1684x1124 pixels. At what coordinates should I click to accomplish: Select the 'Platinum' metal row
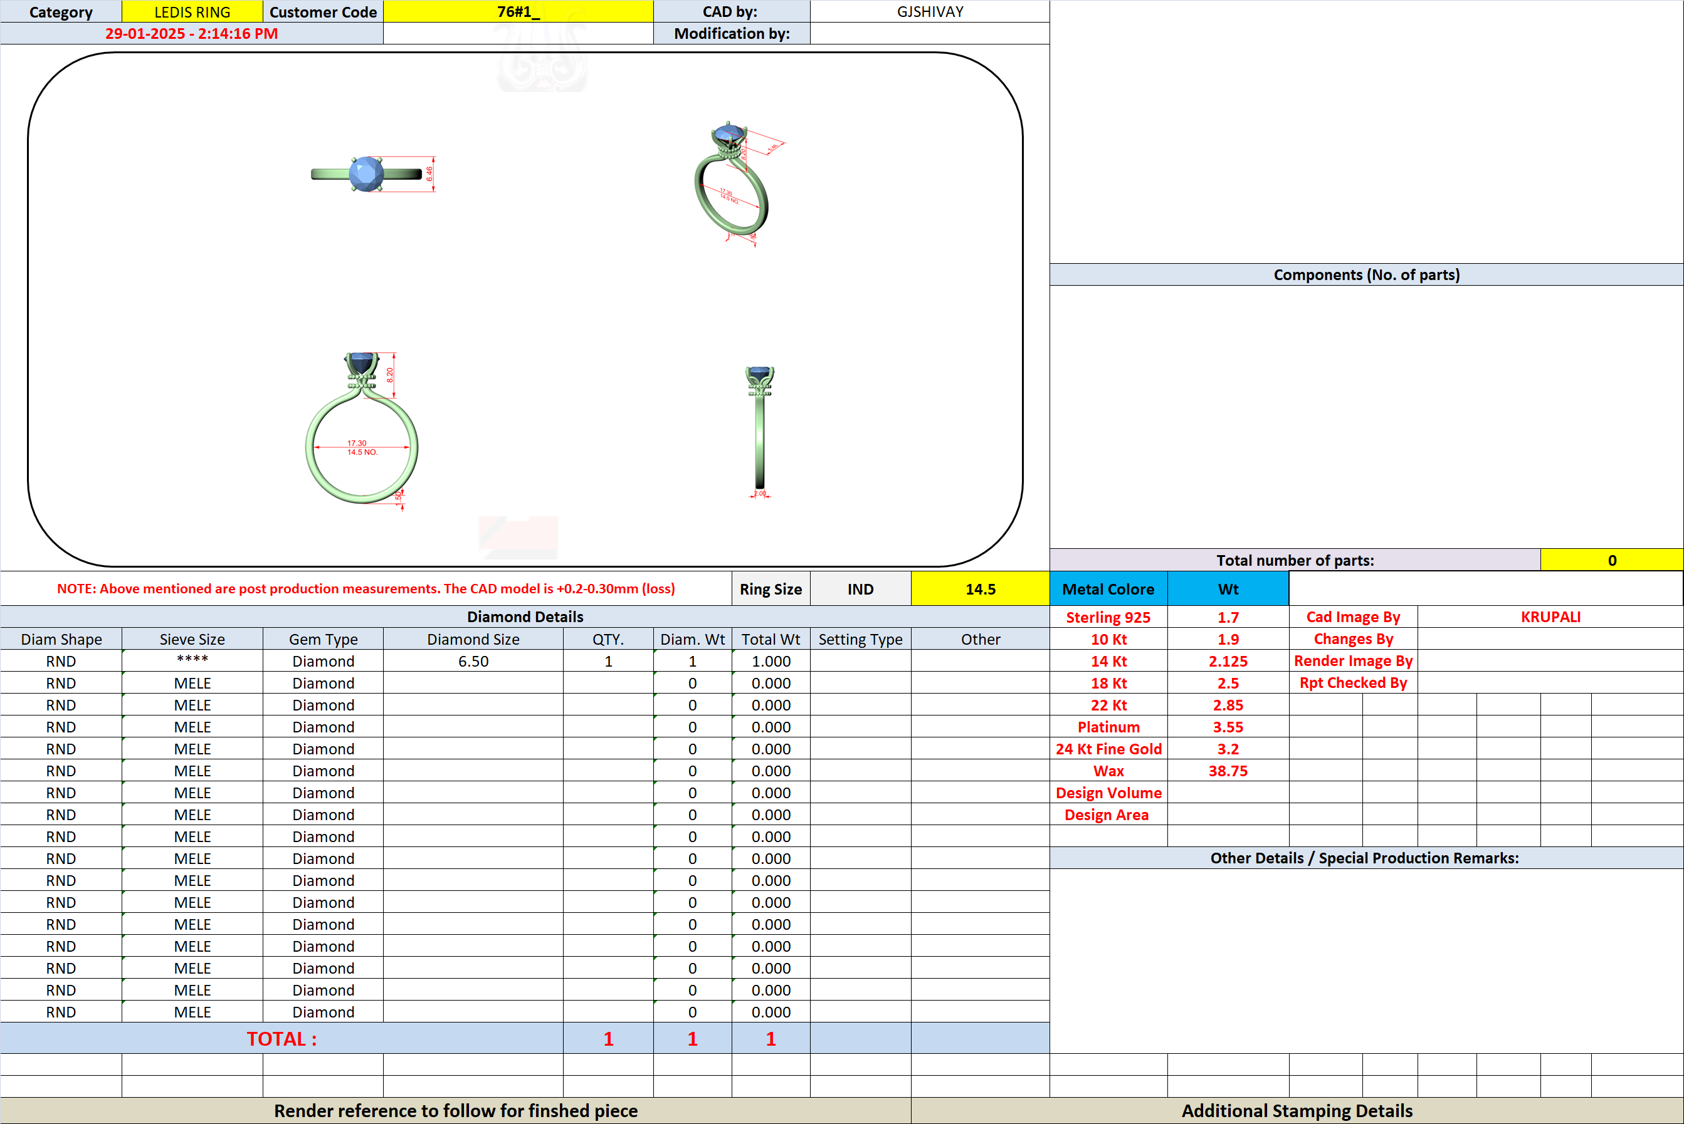tap(1108, 727)
